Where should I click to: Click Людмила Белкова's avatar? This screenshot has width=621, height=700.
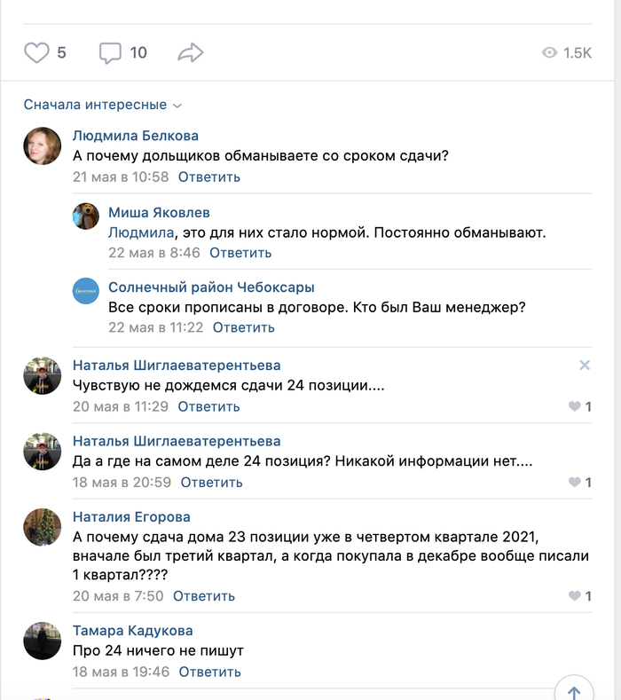click(x=42, y=146)
